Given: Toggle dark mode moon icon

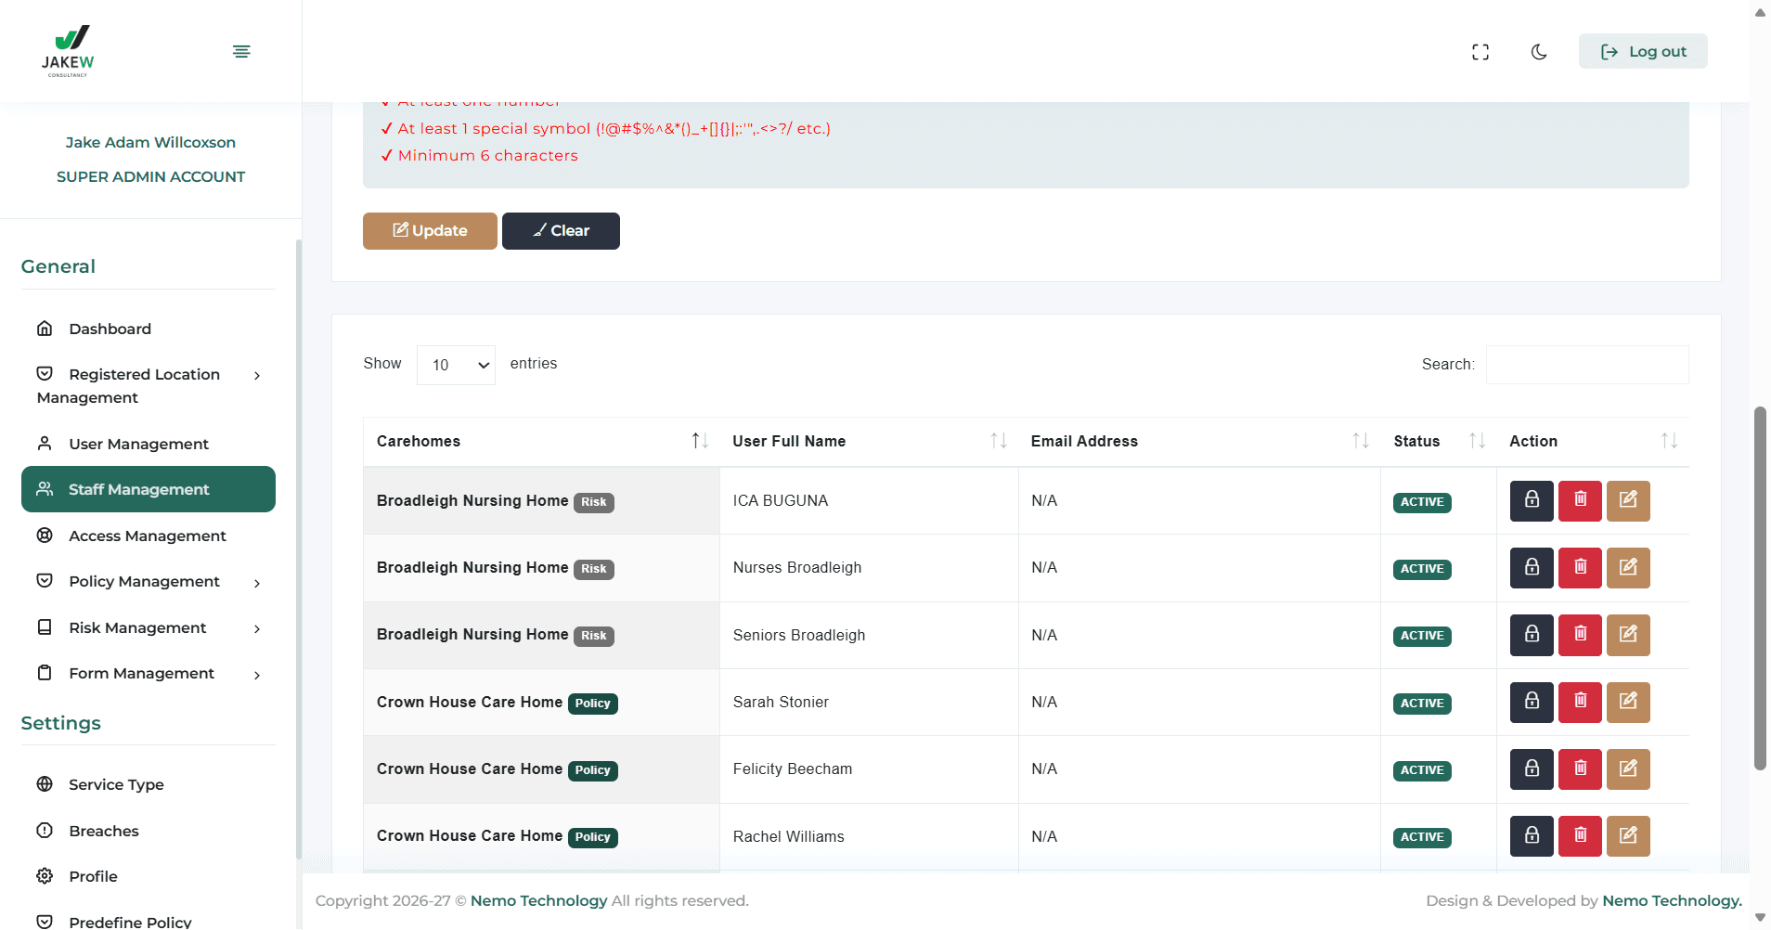Looking at the screenshot, I should pyautogui.click(x=1539, y=52).
